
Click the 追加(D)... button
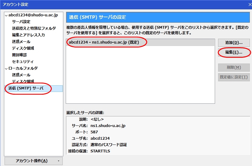[234, 43]
